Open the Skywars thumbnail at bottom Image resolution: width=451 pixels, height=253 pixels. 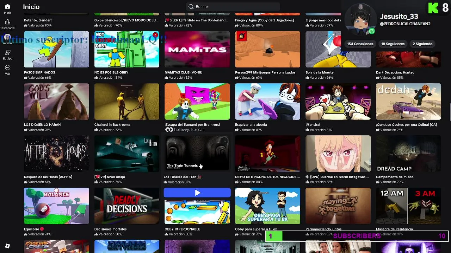tap(127, 246)
